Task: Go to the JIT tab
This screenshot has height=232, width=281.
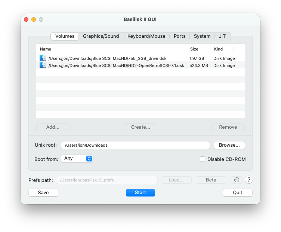Action: [222, 36]
